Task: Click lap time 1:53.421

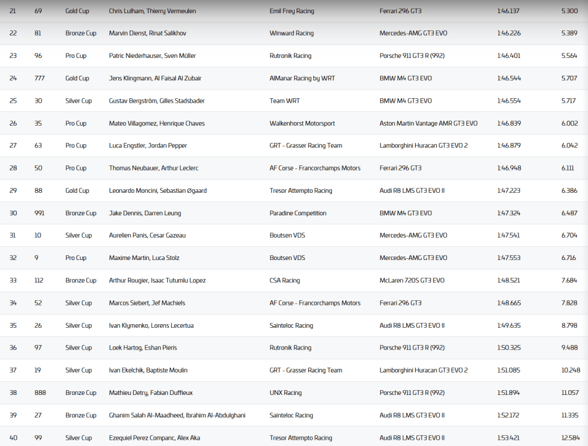Action: coord(509,437)
